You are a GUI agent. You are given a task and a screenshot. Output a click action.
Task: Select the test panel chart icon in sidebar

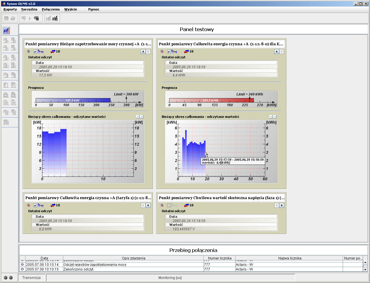pyautogui.click(x=6, y=30)
